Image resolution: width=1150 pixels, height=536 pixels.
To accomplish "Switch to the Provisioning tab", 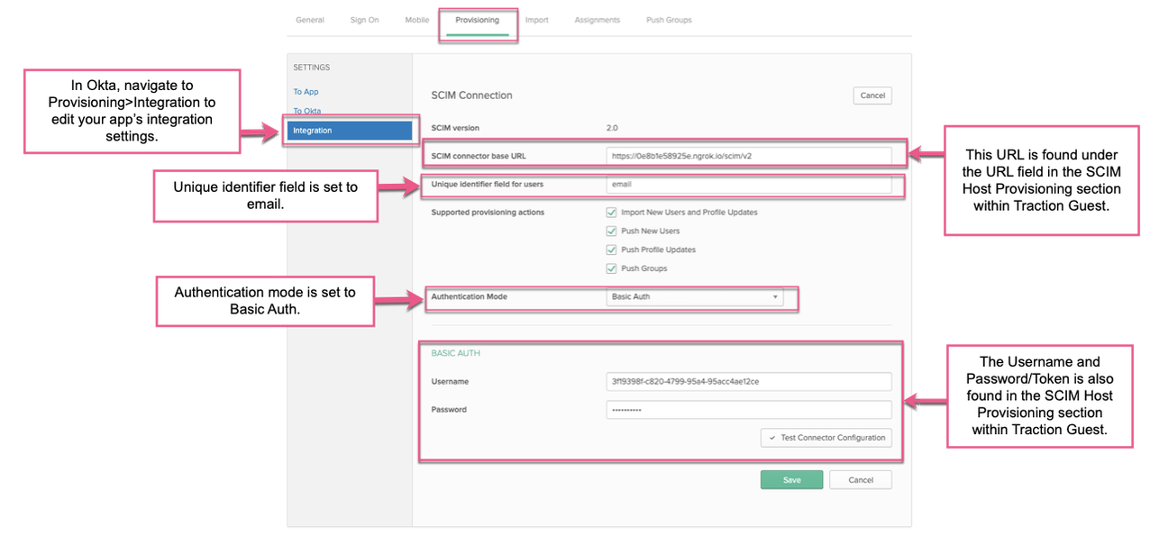I will coord(477,19).
